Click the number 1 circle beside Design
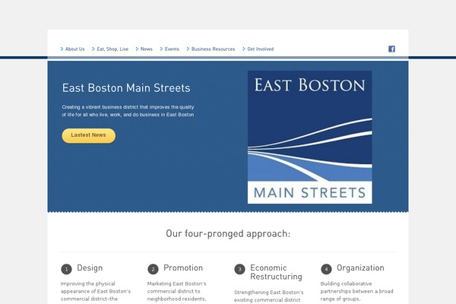456x304 pixels. (66, 269)
